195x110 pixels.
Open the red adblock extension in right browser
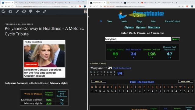click(x=187, y=6)
